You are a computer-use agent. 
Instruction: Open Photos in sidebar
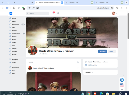click(14, 36)
